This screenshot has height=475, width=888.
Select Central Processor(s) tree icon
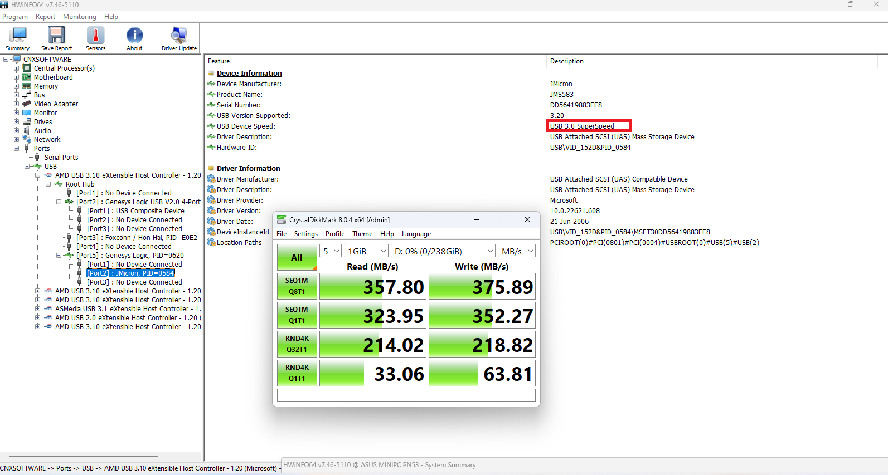[x=27, y=68]
